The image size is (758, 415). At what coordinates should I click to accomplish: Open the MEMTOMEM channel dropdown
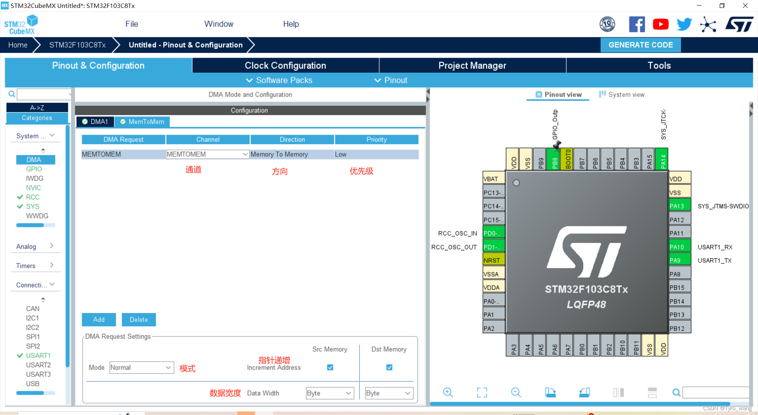click(244, 154)
